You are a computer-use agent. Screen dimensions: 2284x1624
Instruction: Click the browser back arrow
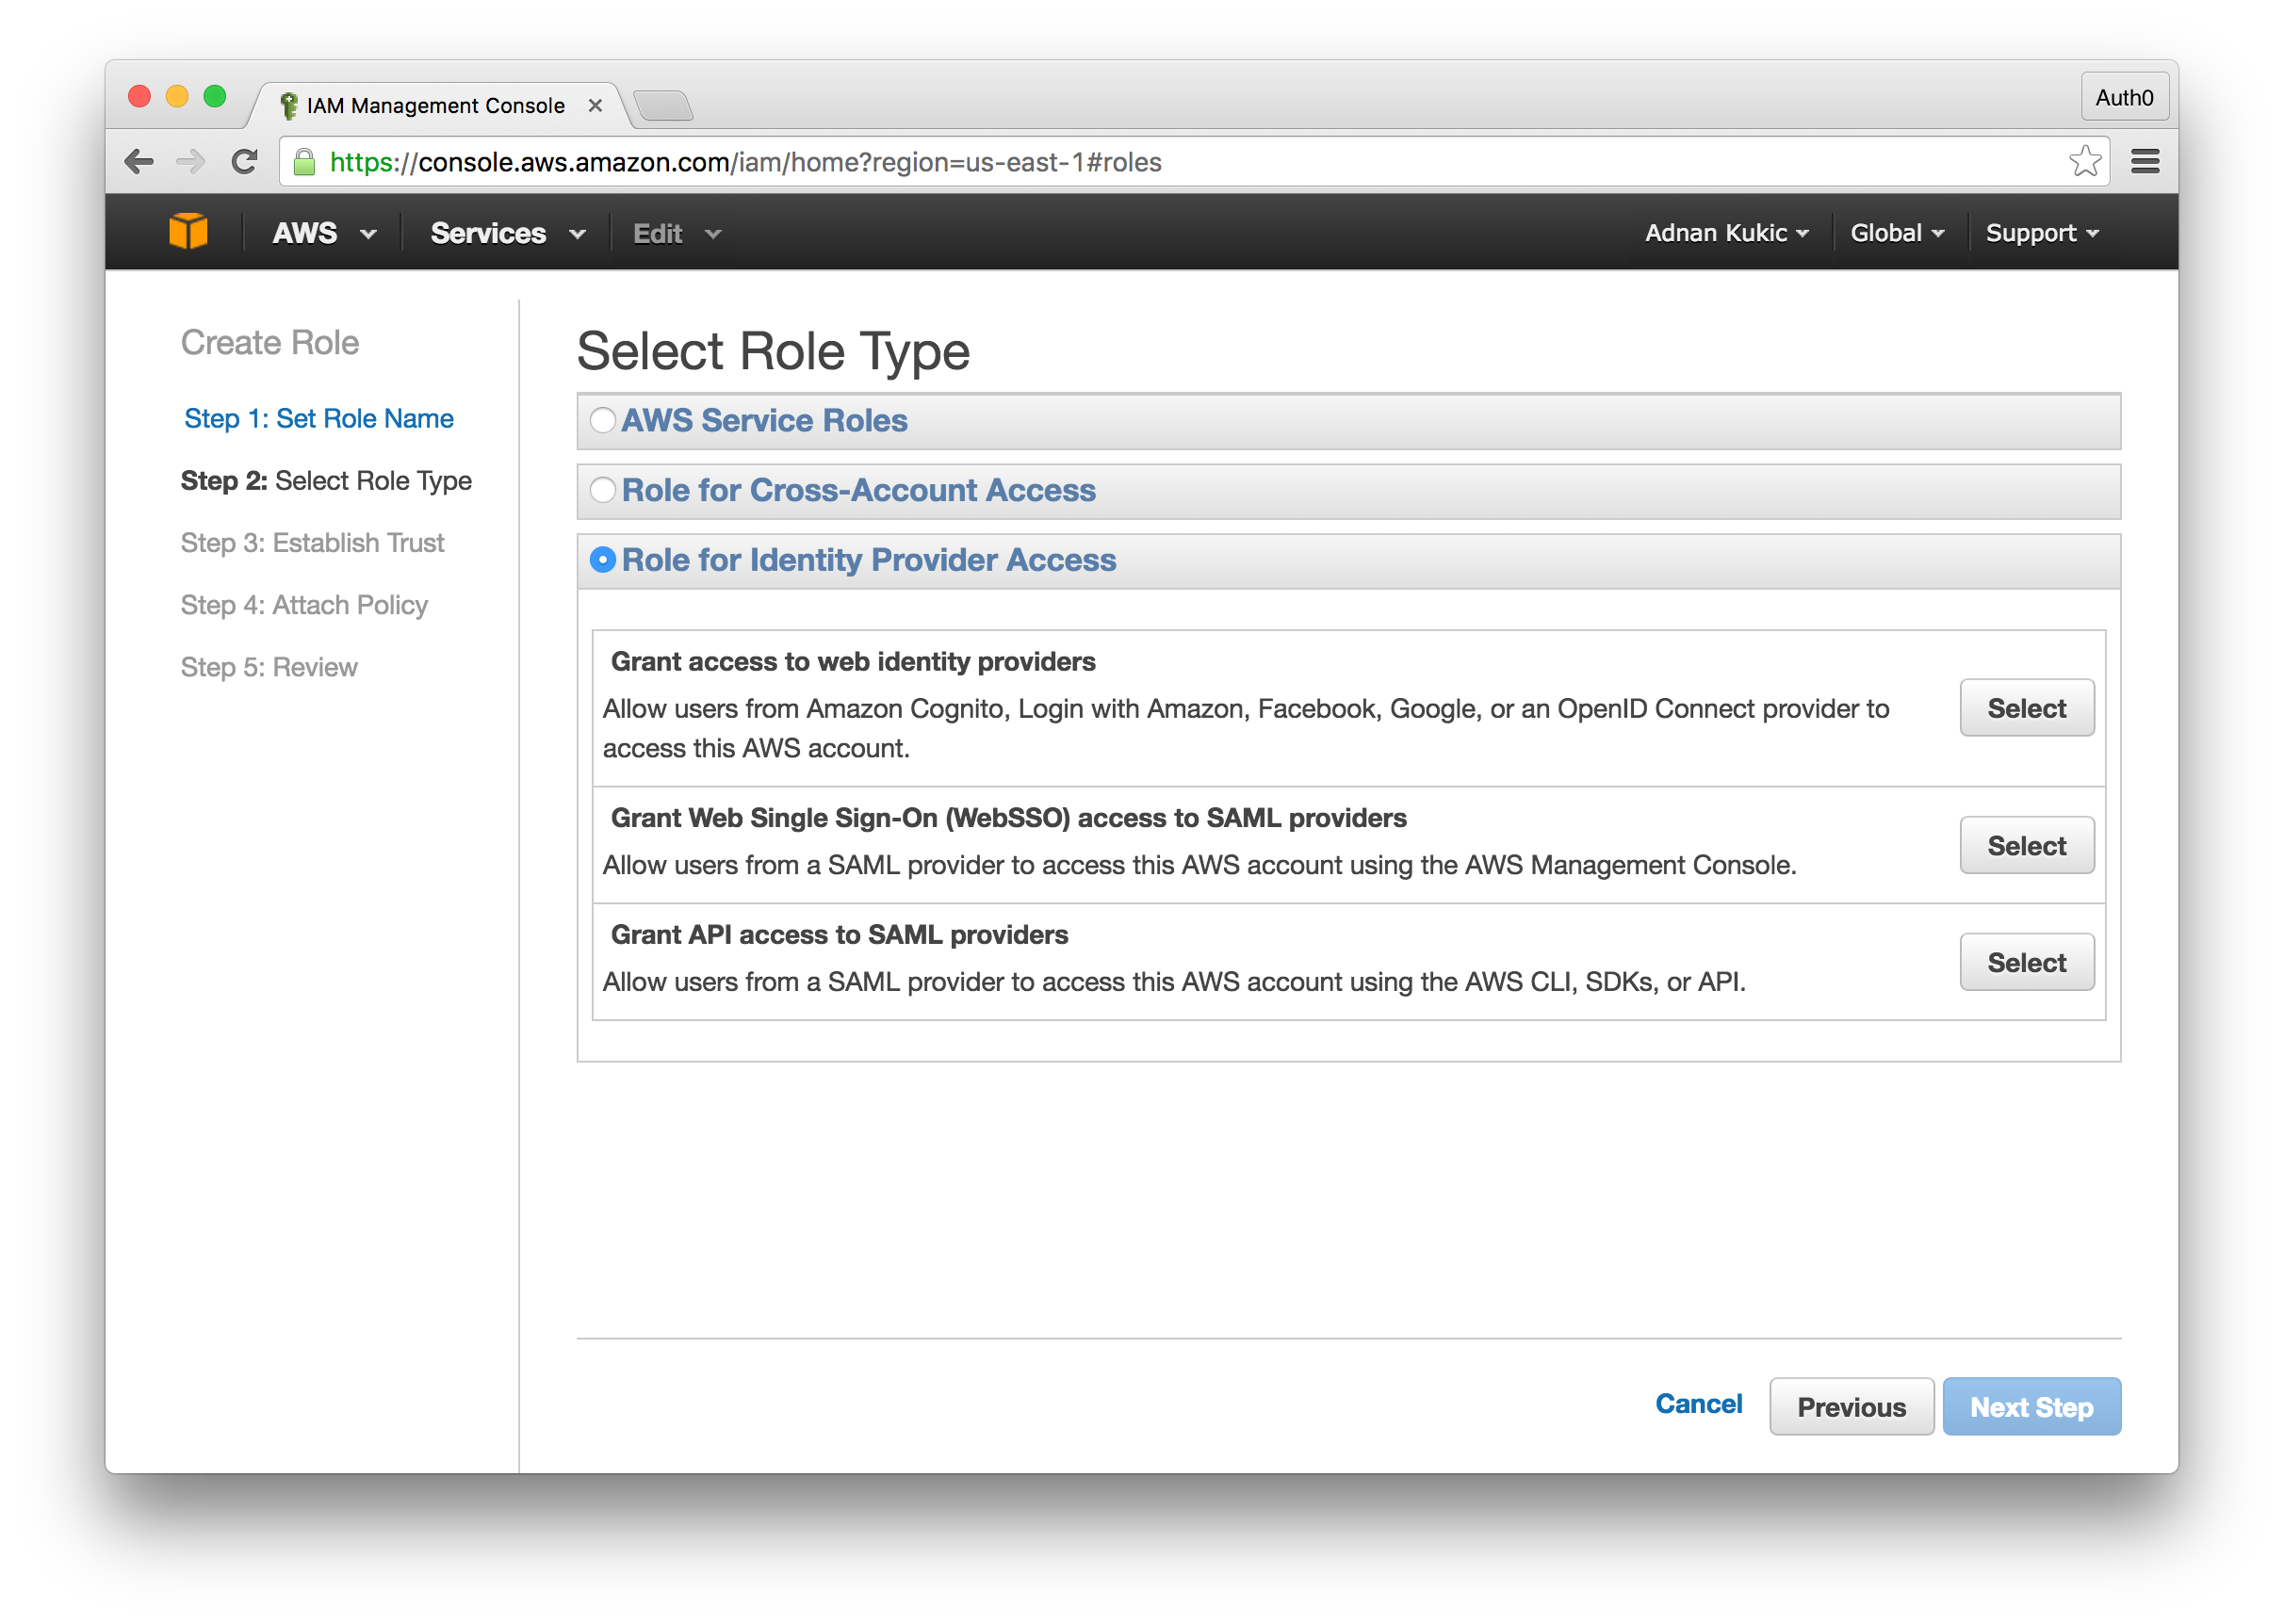point(139,162)
